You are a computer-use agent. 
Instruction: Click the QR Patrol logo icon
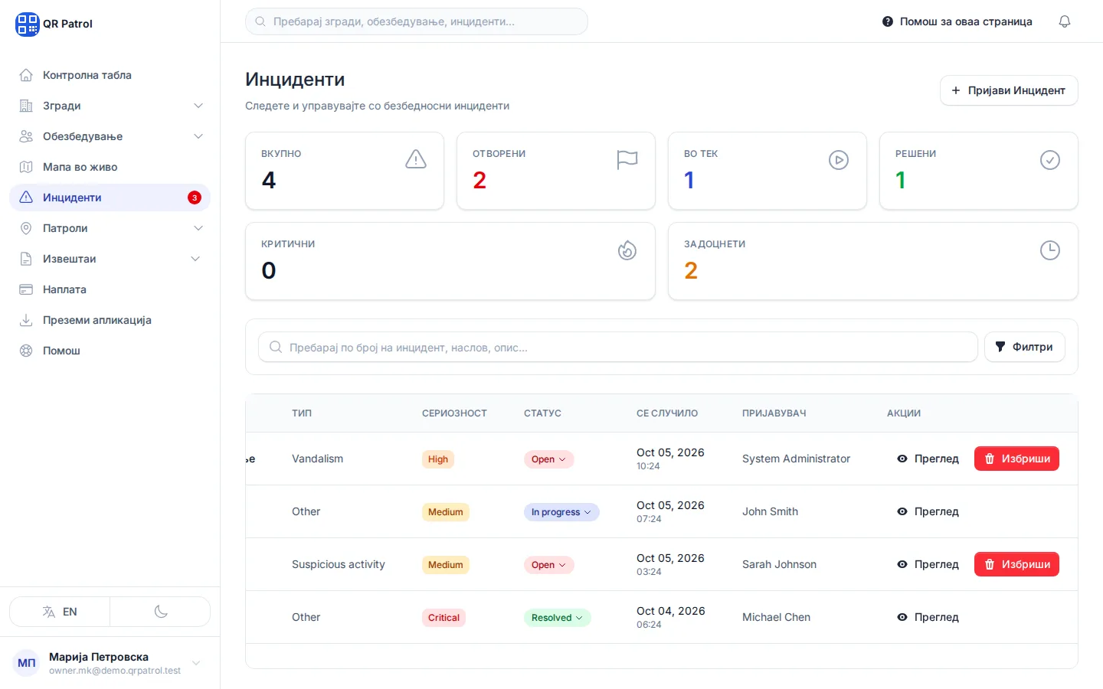28,24
